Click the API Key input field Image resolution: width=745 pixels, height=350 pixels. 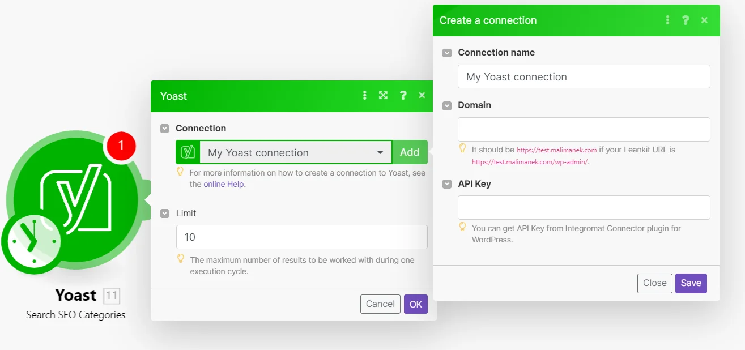click(x=584, y=207)
